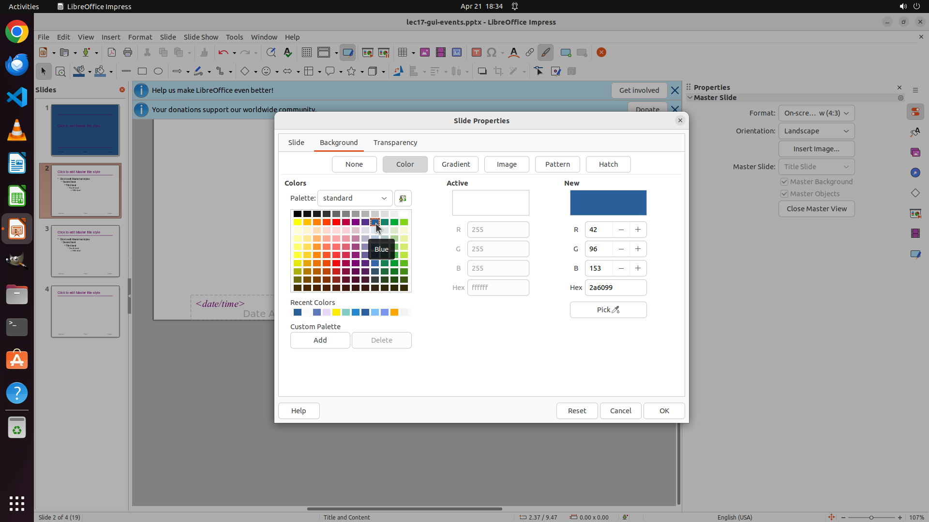Viewport: 929px width, 522px height.
Task: Toggle the Master Objects checkbox
Action: [x=784, y=194]
